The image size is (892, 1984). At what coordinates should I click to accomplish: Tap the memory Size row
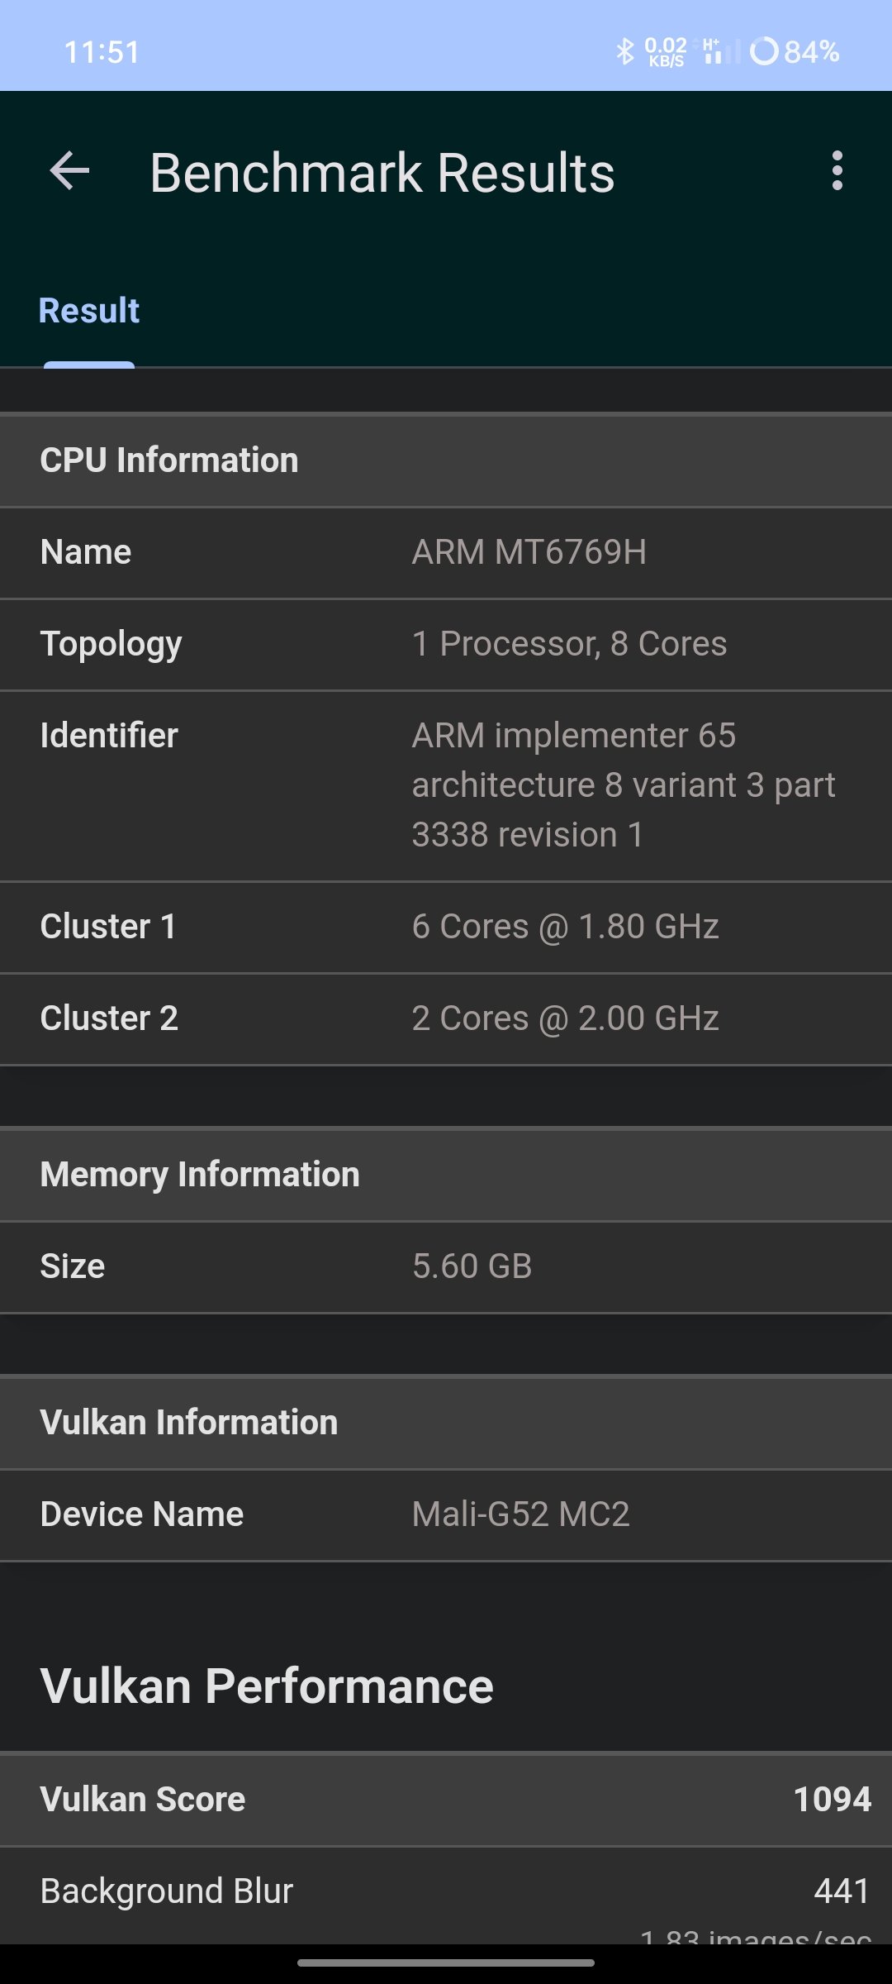pos(446,1267)
